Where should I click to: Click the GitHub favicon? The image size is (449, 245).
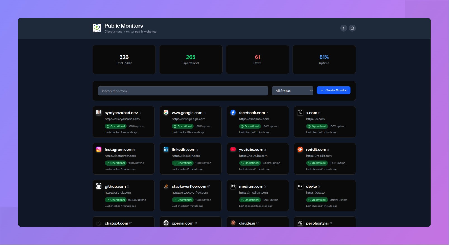coord(99,186)
